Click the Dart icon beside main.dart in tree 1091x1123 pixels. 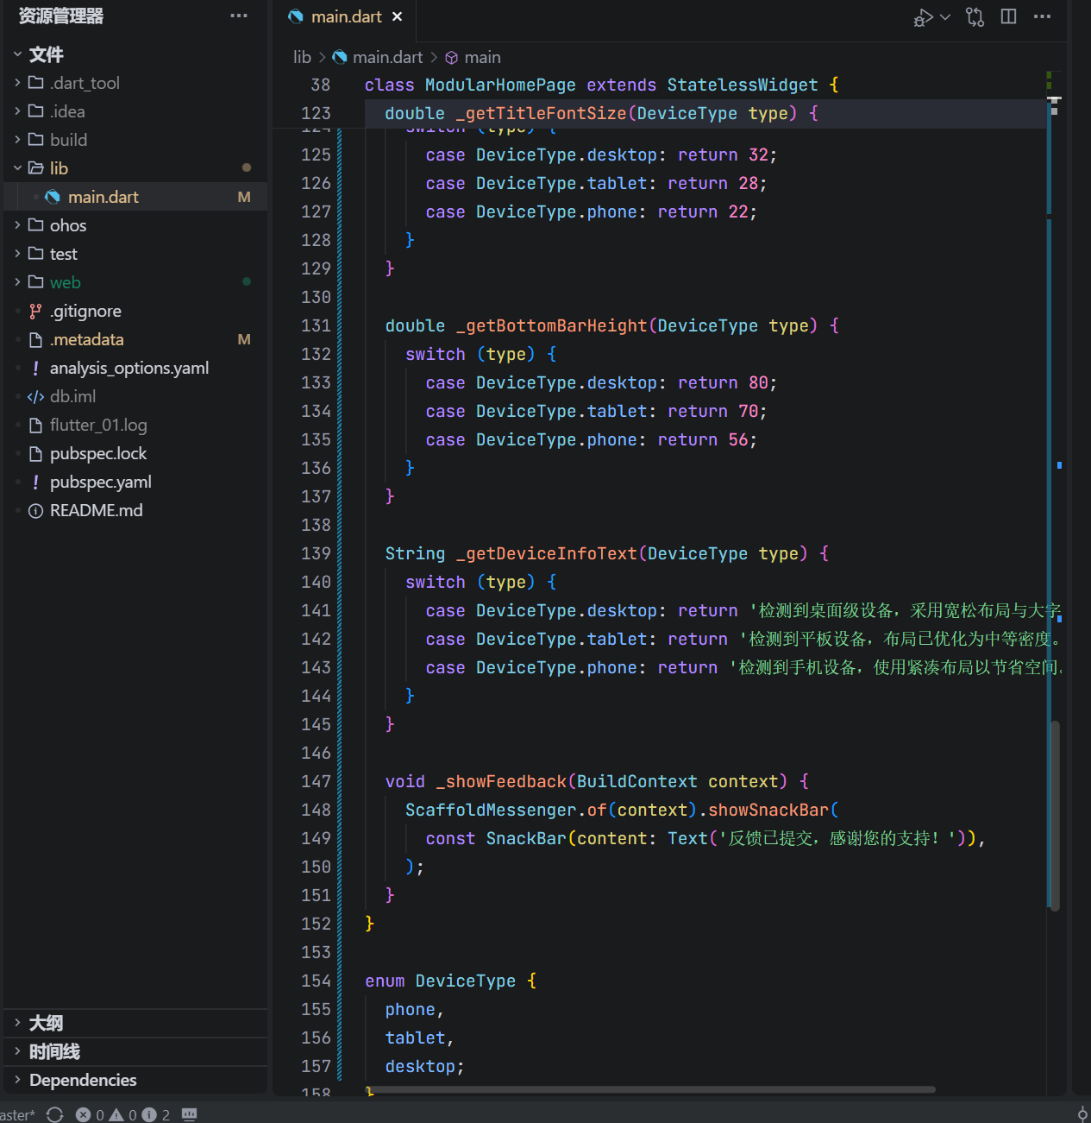53,197
